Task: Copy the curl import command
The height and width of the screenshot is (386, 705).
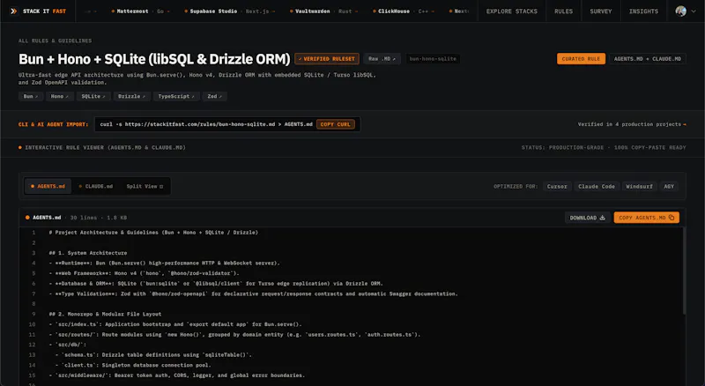Action: coord(336,124)
